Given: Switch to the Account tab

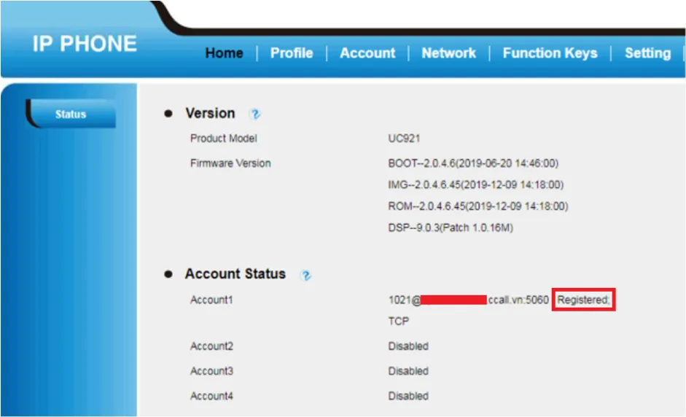Looking at the screenshot, I should point(367,53).
